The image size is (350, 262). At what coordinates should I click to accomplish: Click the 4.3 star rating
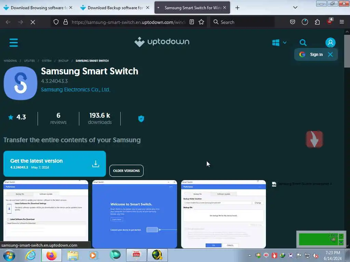(17, 117)
